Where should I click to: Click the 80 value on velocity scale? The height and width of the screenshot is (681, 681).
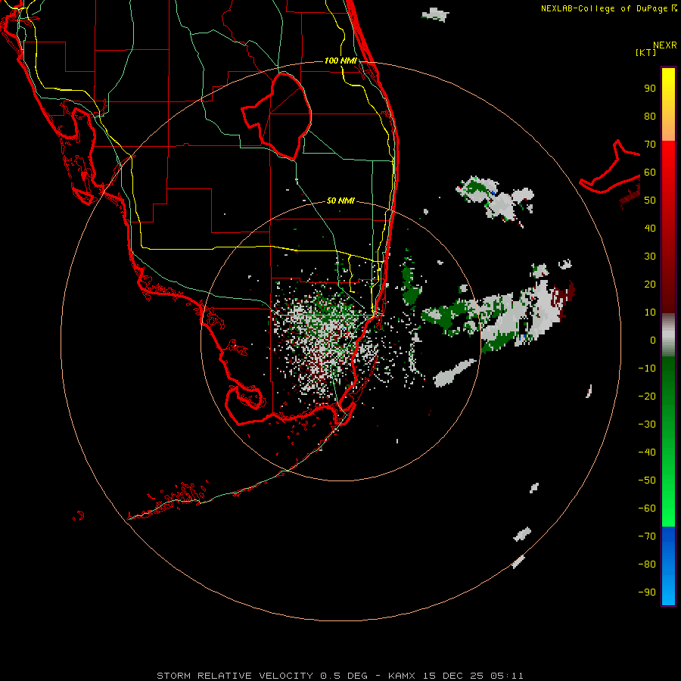pos(650,117)
